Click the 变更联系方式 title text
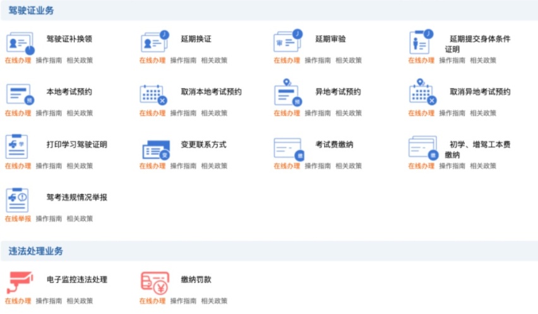 pyautogui.click(x=203, y=144)
